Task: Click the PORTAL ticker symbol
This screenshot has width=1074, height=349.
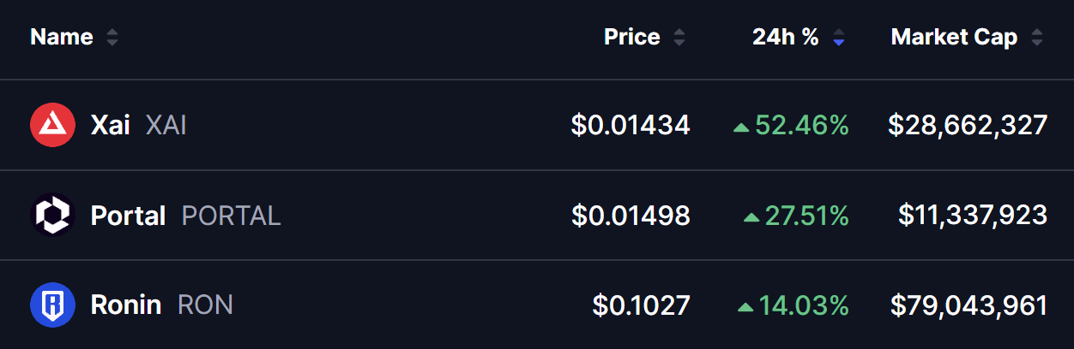Action: point(231,216)
